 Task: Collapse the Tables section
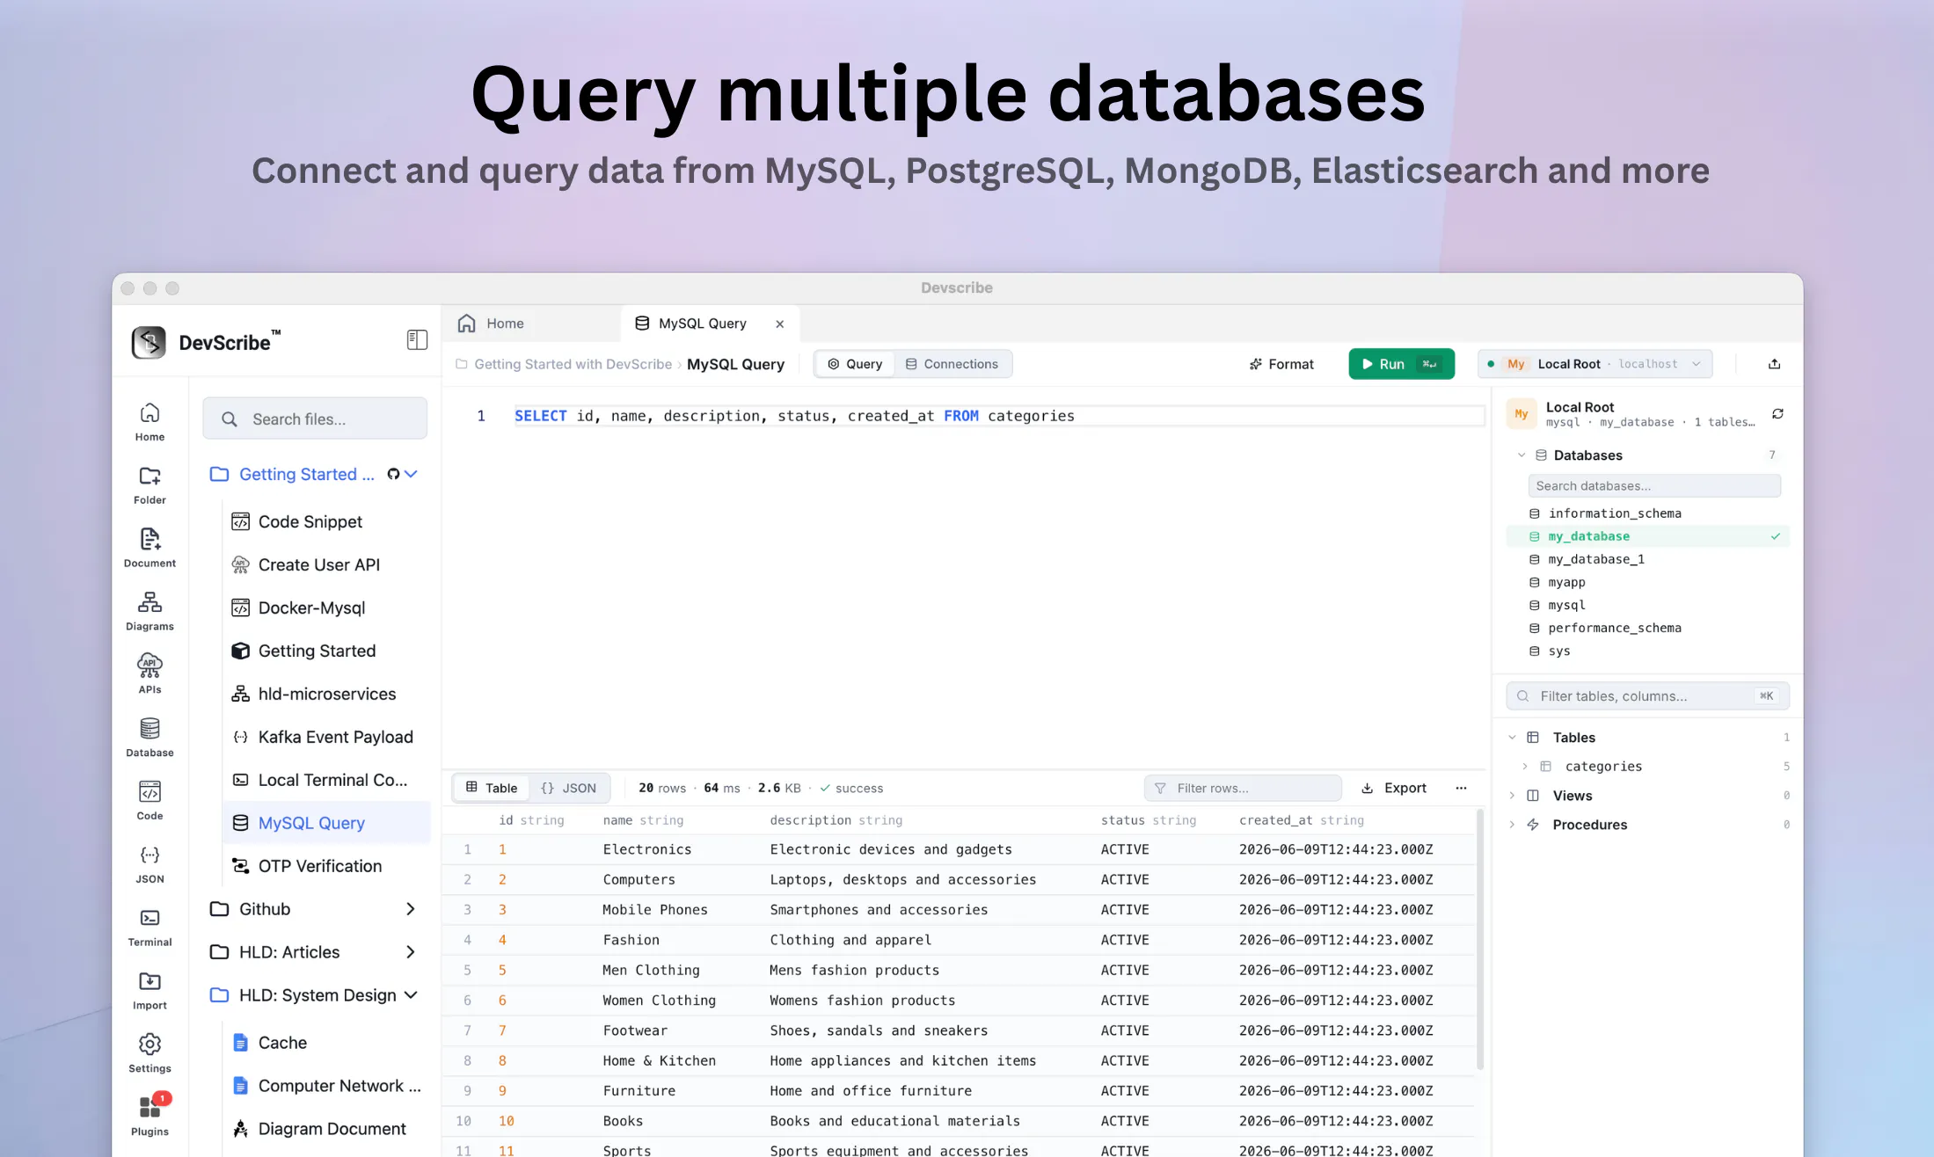1512,738
